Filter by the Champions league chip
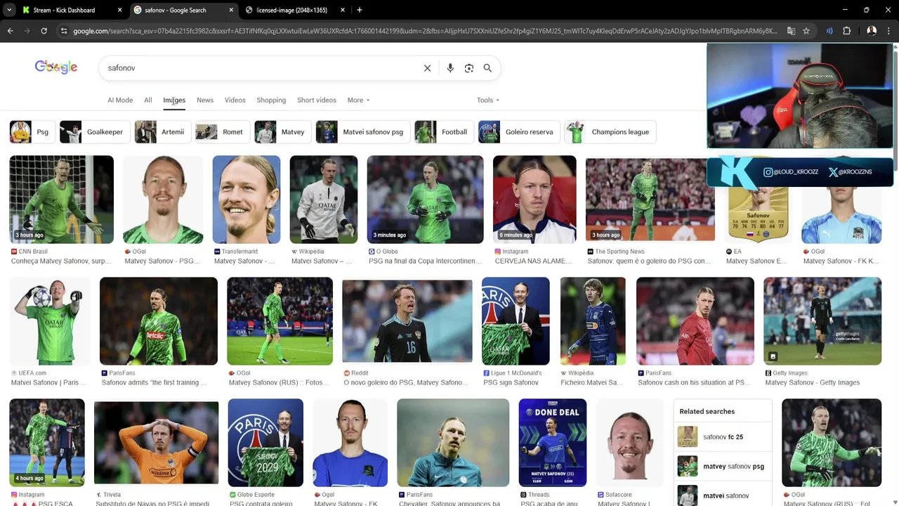This screenshot has width=899, height=506. (x=610, y=132)
